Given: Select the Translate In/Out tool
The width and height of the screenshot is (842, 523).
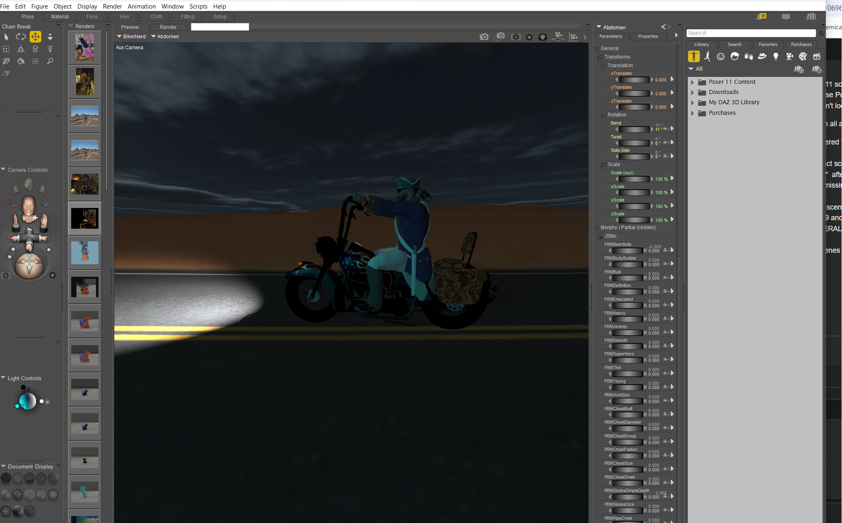Looking at the screenshot, I should point(50,37).
